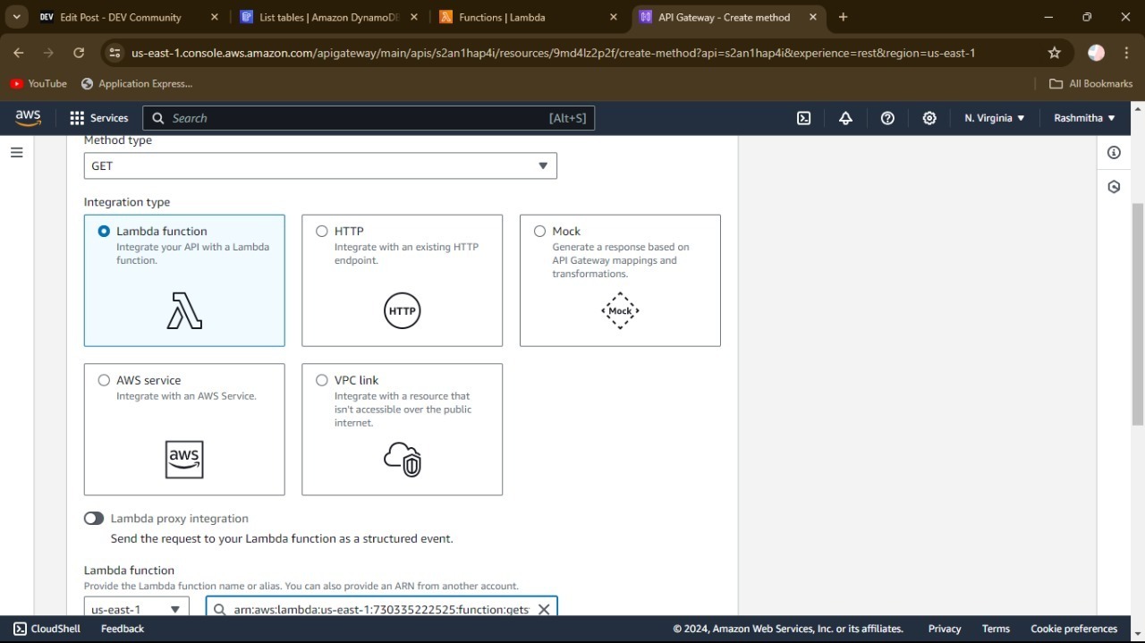Open the info panel icon on right
The width and height of the screenshot is (1145, 643).
pyautogui.click(x=1114, y=153)
